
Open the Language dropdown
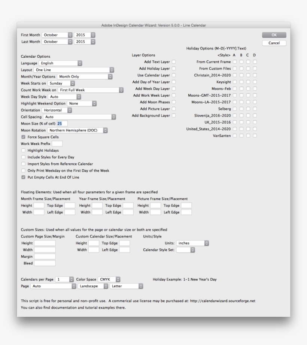click(60, 63)
